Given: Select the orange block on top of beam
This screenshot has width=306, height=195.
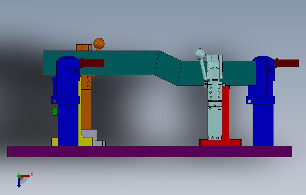Looking at the screenshot, I should point(84,47).
